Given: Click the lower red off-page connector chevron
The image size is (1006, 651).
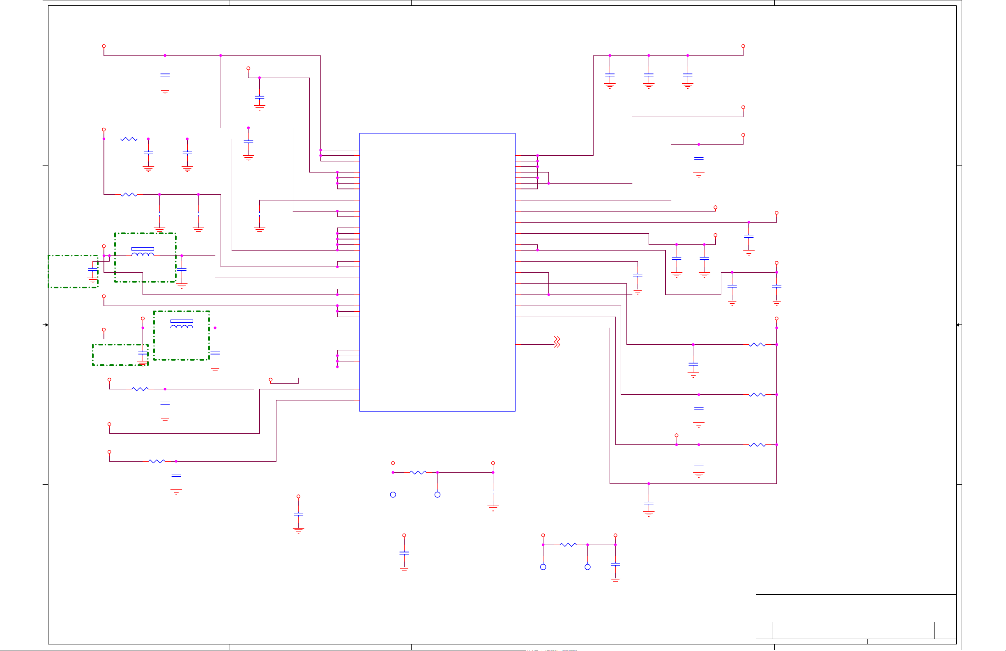Looking at the screenshot, I should tap(557, 345).
